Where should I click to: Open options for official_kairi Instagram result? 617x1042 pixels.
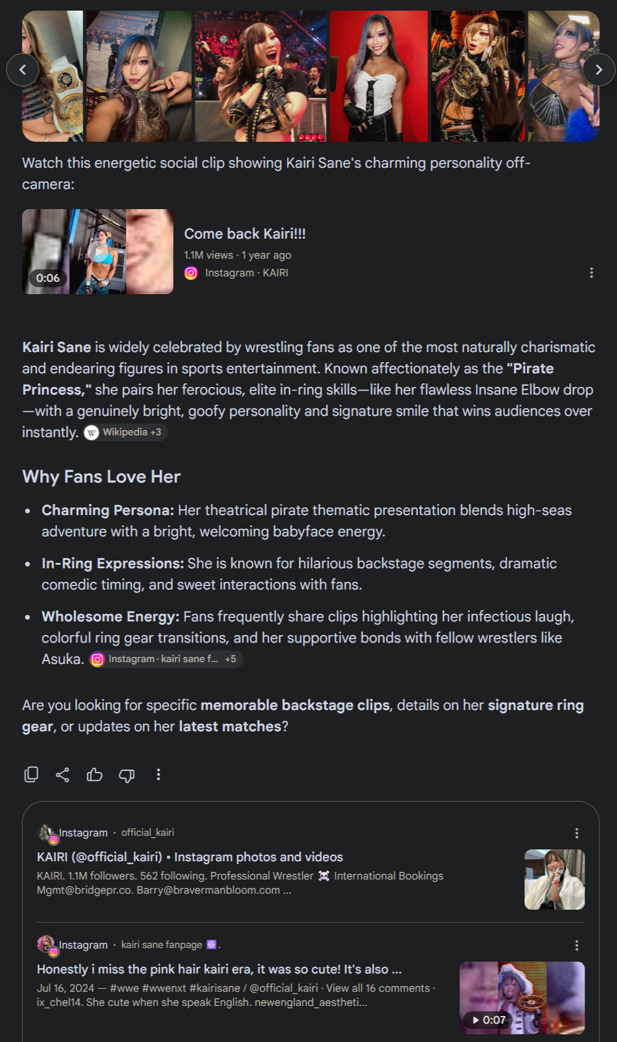[x=576, y=833]
